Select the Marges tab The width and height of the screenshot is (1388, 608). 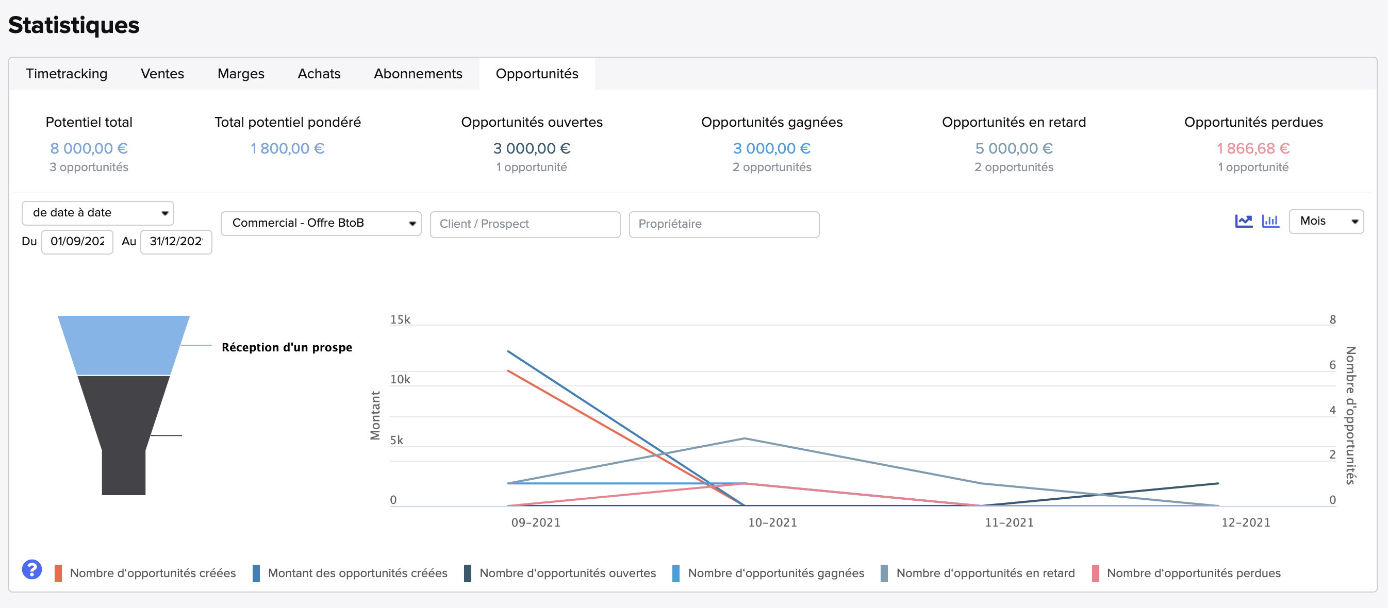(x=241, y=74)
